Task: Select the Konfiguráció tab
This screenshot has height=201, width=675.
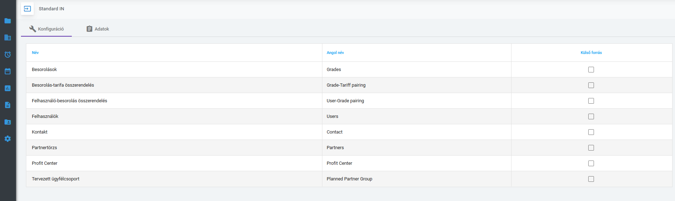Action: click(47, 29)
